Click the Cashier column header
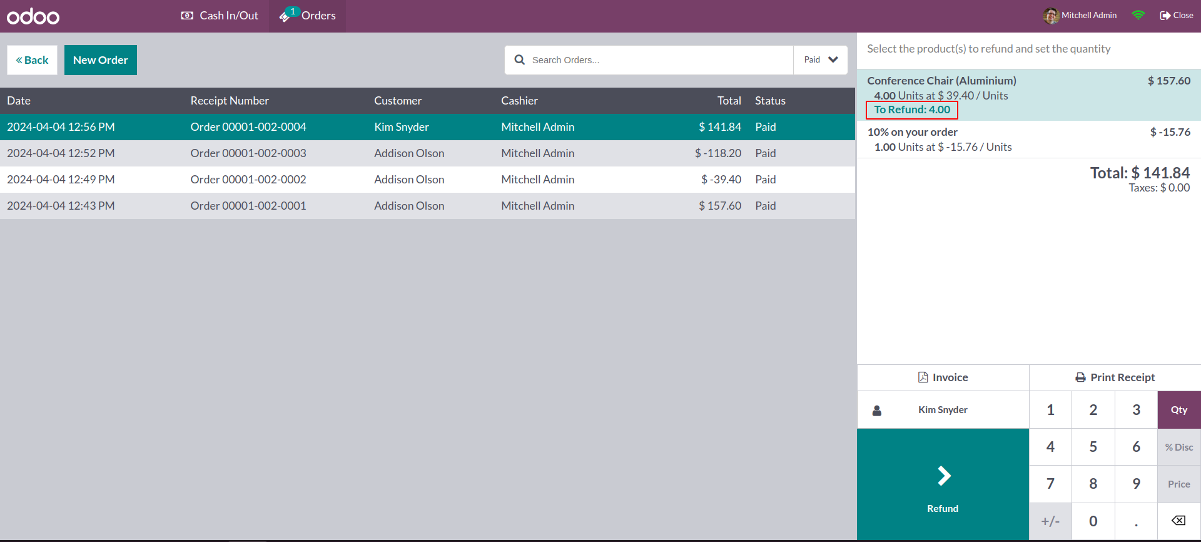1201x542 pixels. [x=519, y=101]
